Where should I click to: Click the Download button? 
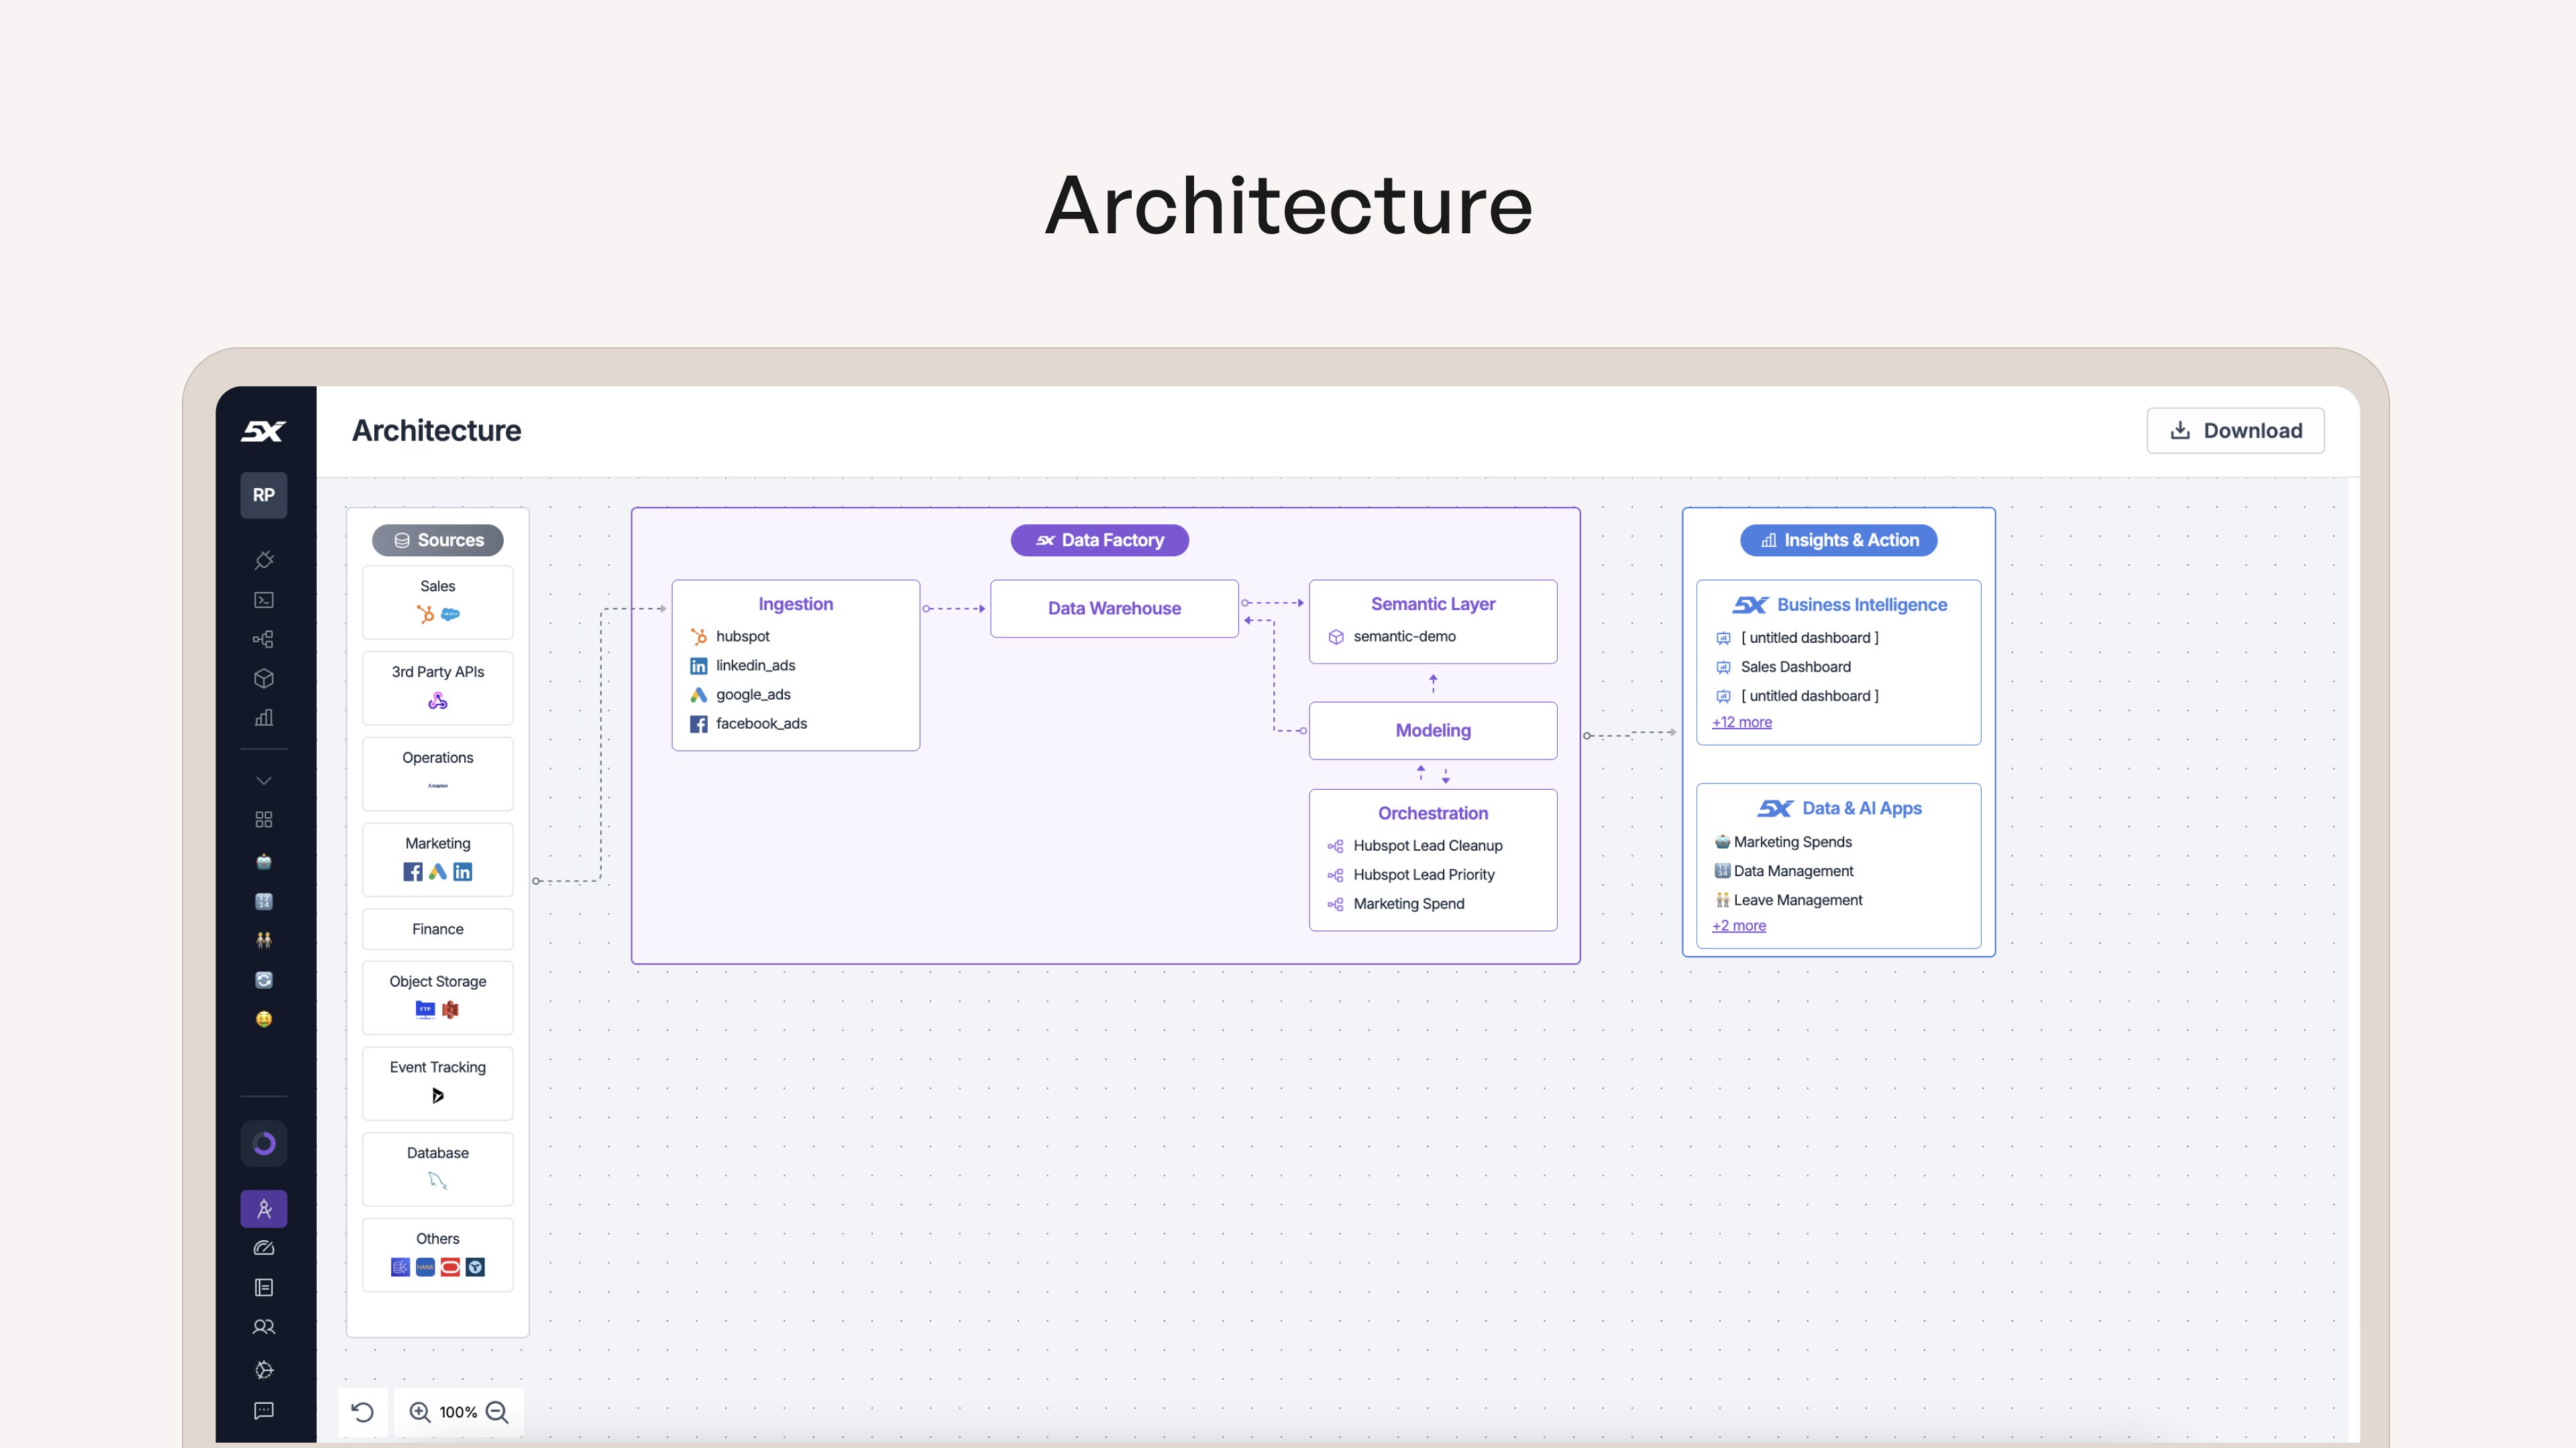tap(2235, 430)
